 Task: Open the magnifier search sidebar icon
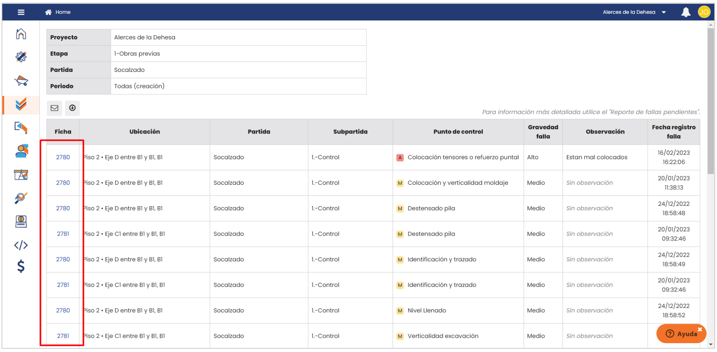tap(21, 198)
